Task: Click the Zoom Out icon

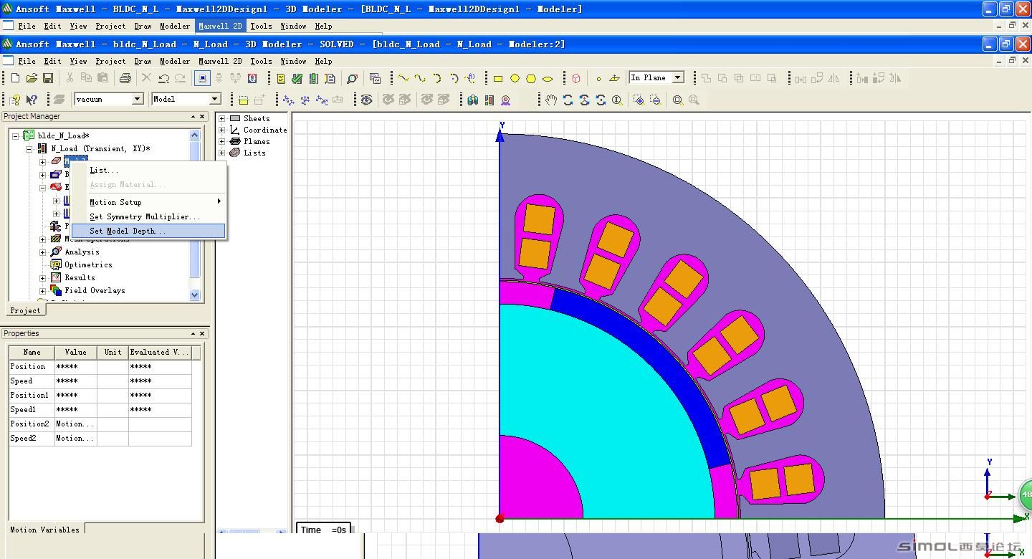Action: coord(655,100)
